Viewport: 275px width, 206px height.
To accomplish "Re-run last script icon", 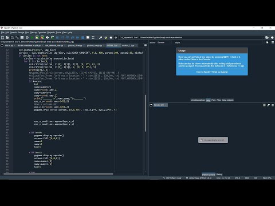I will 52,38.
